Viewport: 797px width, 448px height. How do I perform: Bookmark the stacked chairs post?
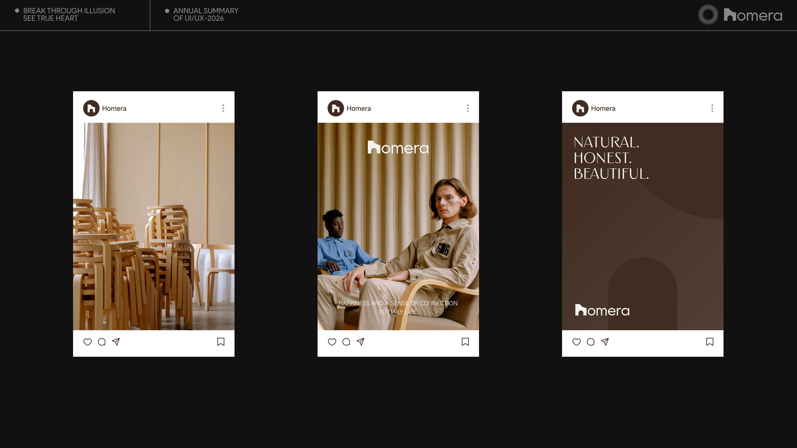point(221,342)
